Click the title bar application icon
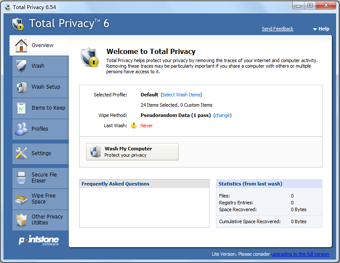The height and width of the screenshot is (263, 340). coord(7,7)
